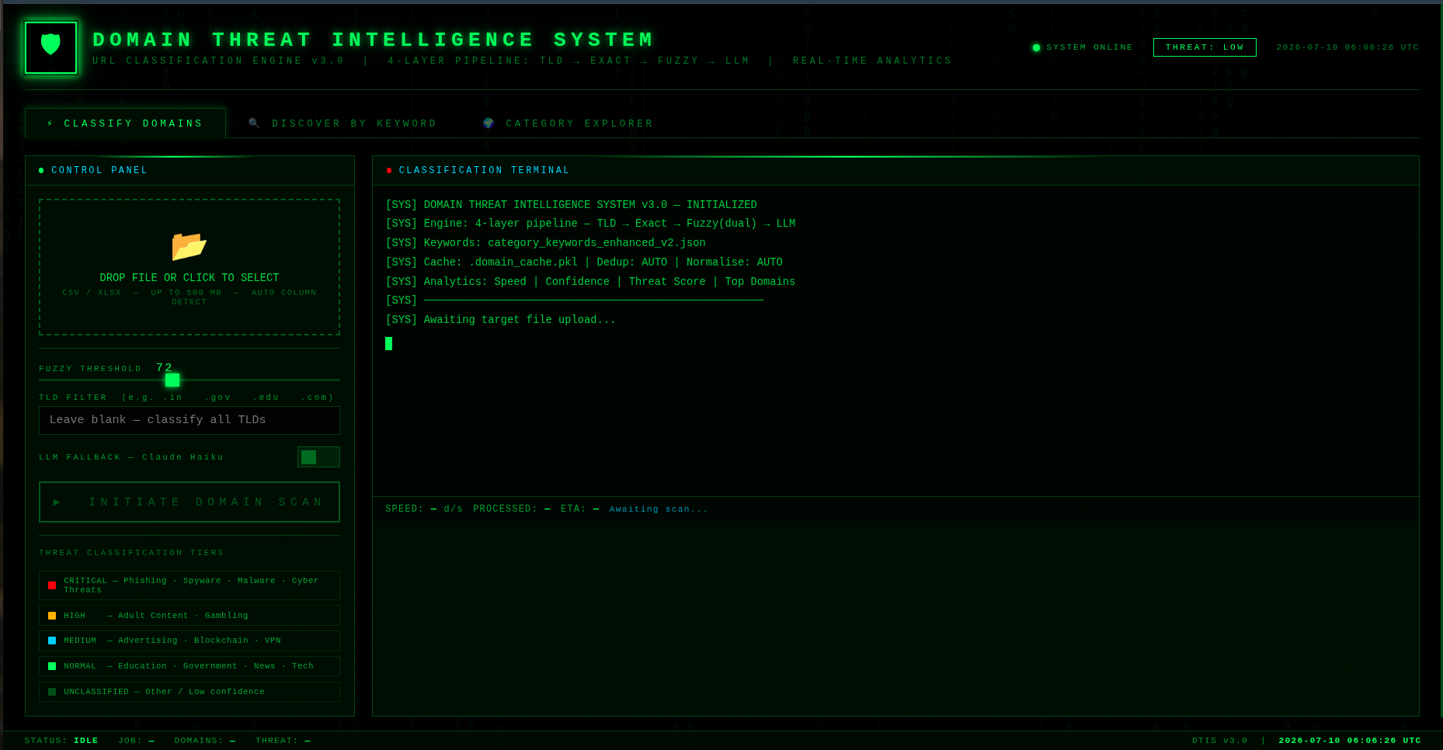Click the drop file upload zone
Image resolution: width=1443 pixels, height=750 pixels.
[x=190, y=267]
